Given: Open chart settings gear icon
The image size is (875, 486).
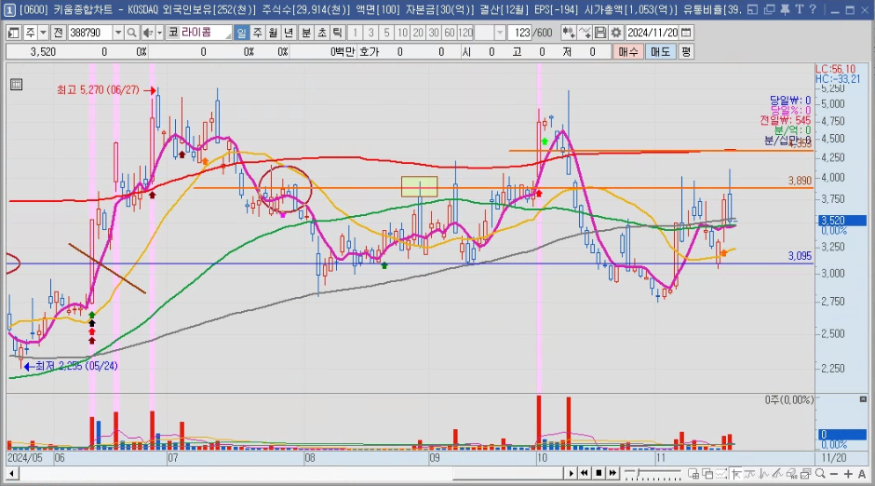Looking at the screenshot, I should (616, 33).
